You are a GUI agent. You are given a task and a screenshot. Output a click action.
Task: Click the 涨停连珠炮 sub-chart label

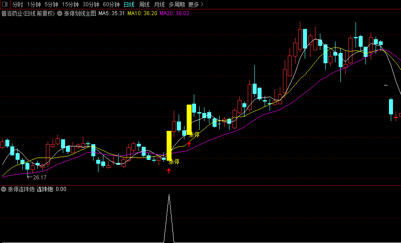pos(21,189)
